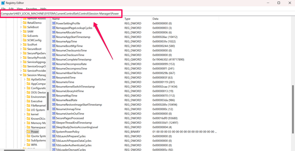Select the Executive key in the tree
The height and width of the screenshot is (151, 295).
(37, 101)
